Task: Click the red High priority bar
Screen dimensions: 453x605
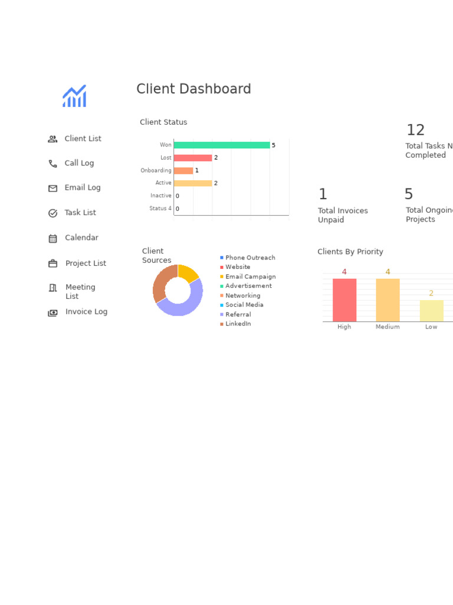Action: click(x=344, y=300)
